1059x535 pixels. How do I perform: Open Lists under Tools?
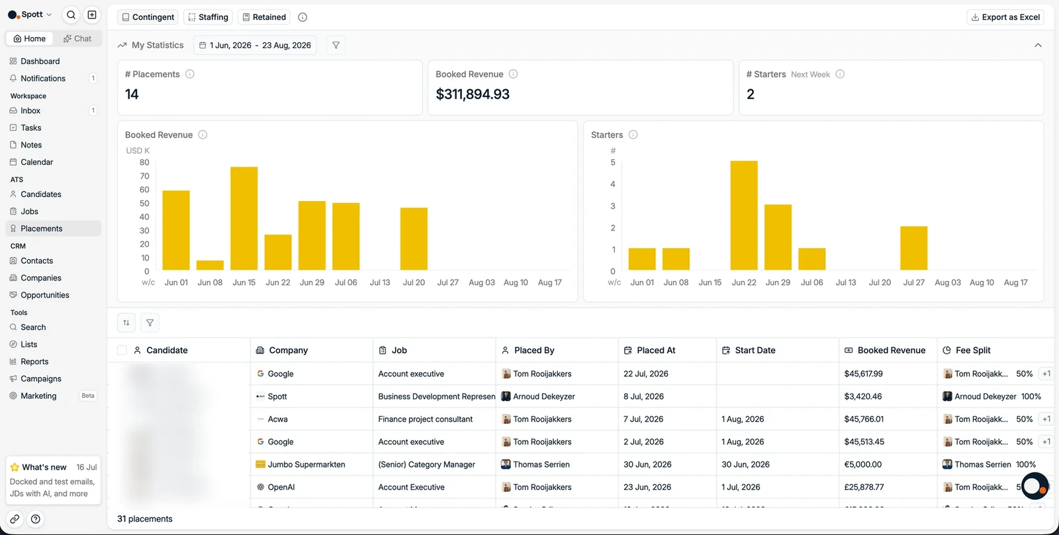coord(53,345)
